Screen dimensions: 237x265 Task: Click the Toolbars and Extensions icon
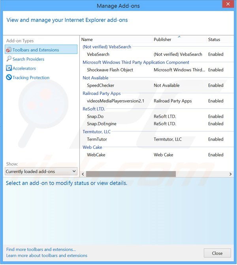pyautogui.click(x=9, y=50)
